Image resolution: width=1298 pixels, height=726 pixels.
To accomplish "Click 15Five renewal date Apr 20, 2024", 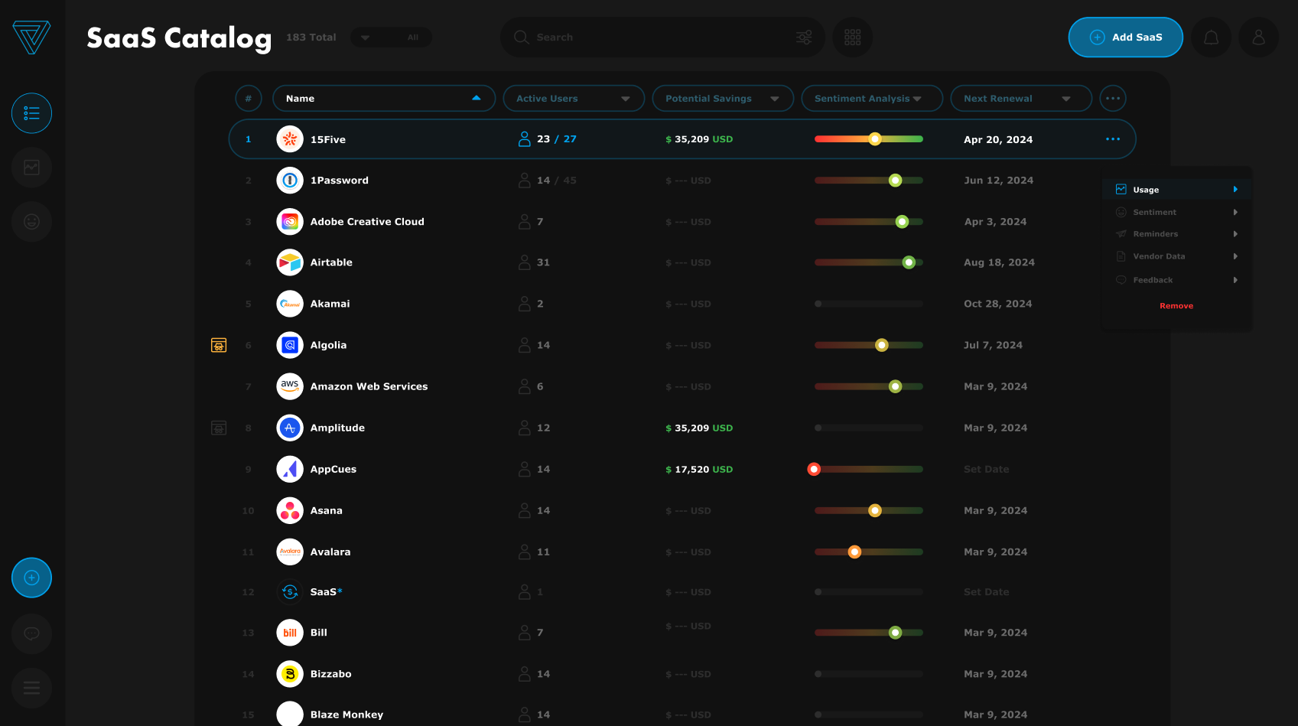I will [998, 139].
